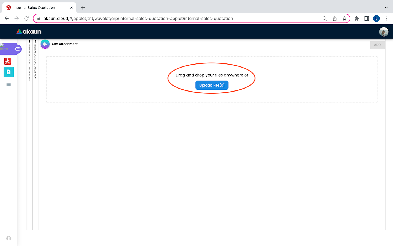Click the zoom magnifier icon in address bar

(325, 19)
